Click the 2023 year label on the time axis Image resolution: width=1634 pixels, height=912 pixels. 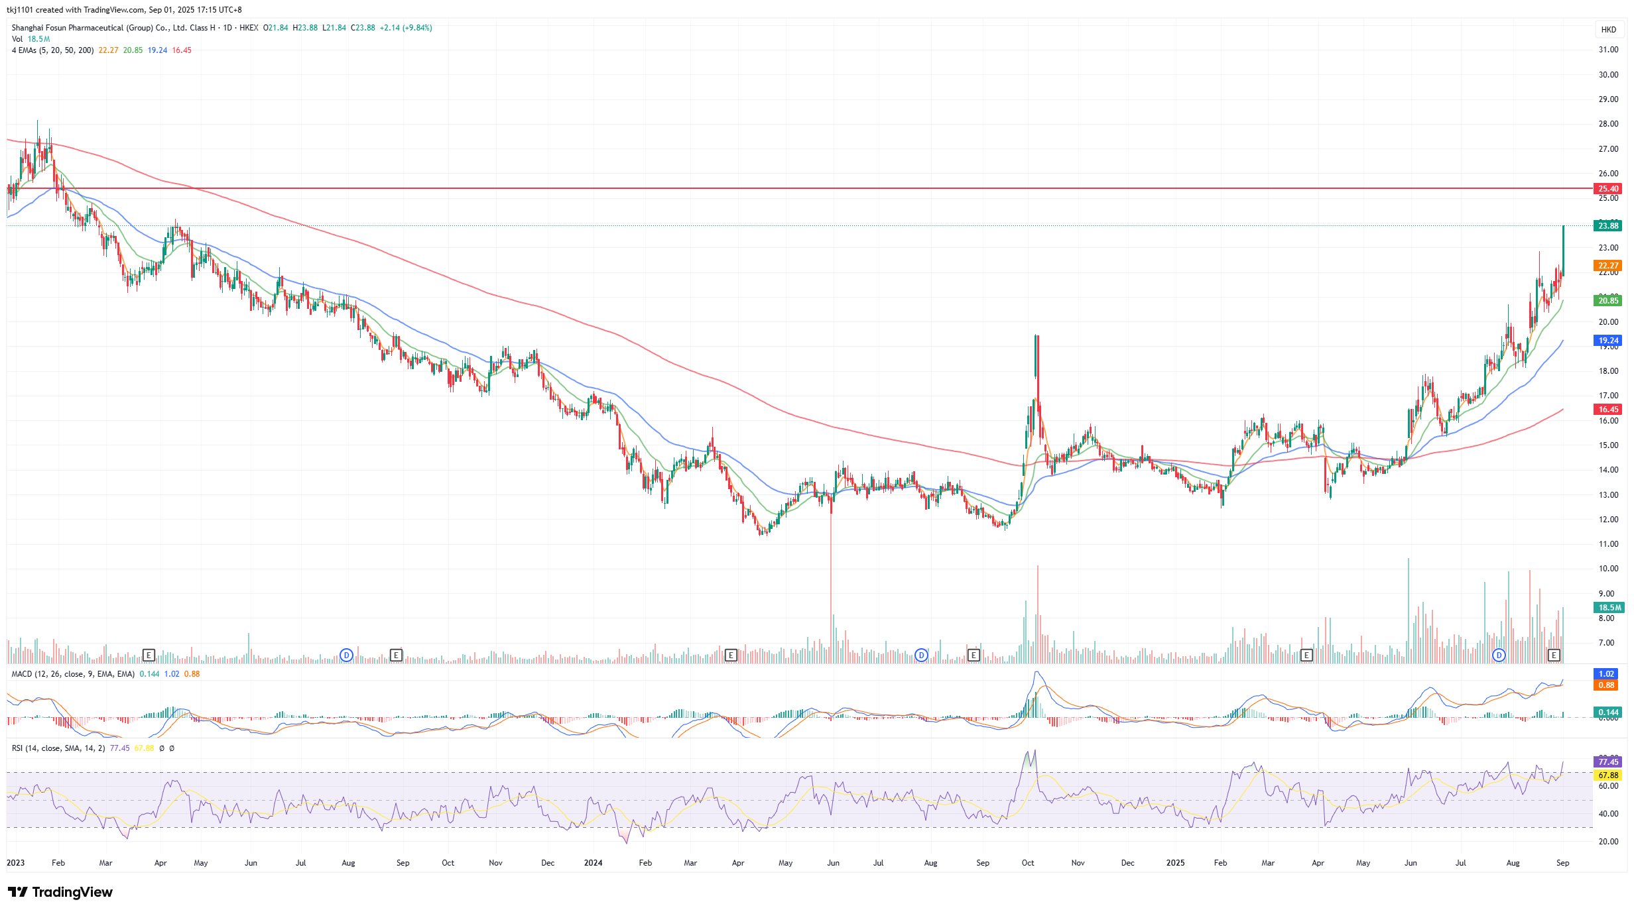15,863
